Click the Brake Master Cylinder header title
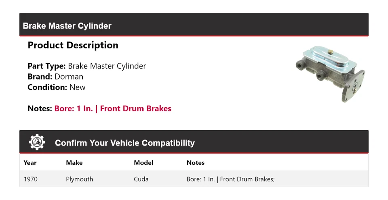388x200 pixels. 67,26
